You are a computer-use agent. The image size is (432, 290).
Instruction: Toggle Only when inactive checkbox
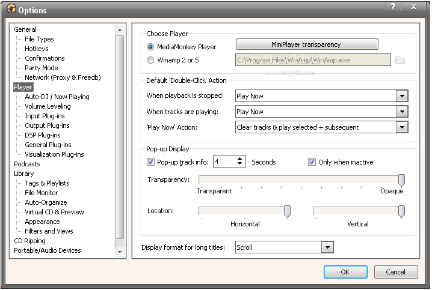(312, 162)
